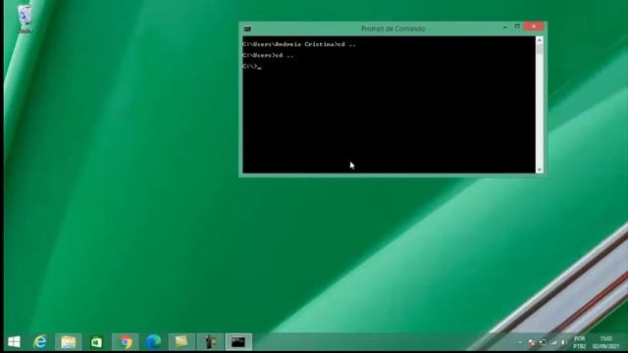Open the volume speaker tray icon
Image resolution: width=628 pixels, height=353 pixels.
(564, 342)
